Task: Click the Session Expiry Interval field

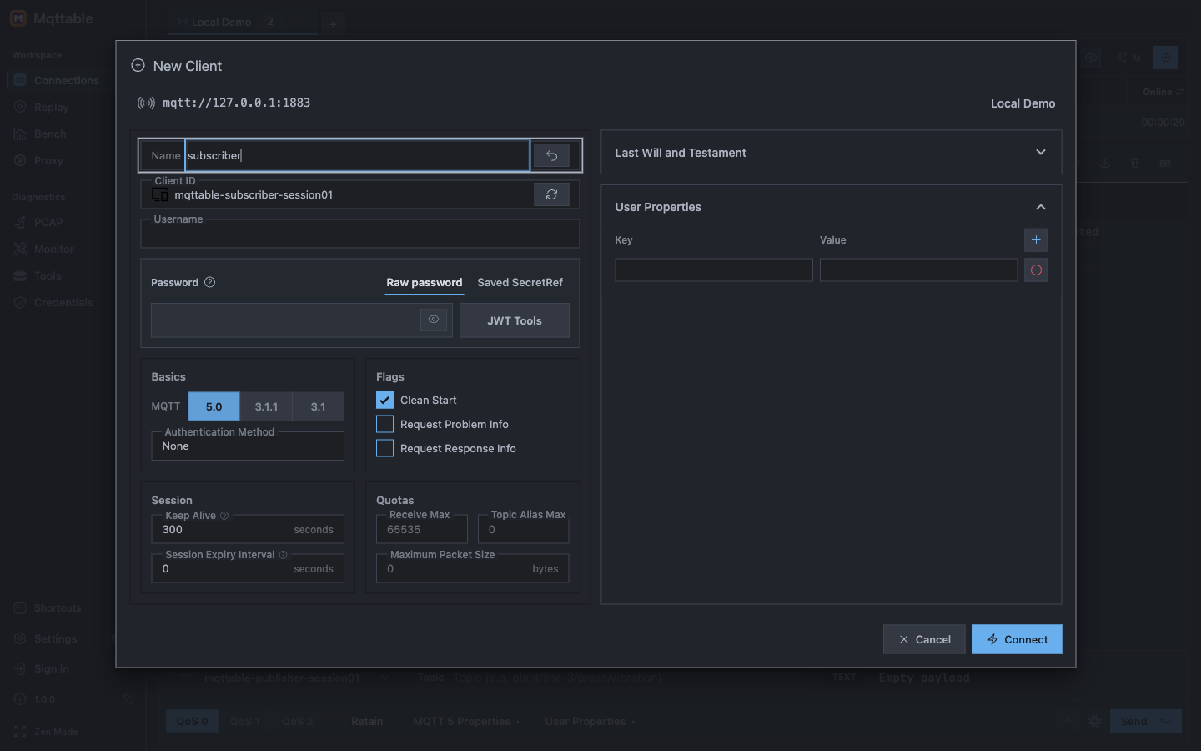Action: [x=248, y=568]
